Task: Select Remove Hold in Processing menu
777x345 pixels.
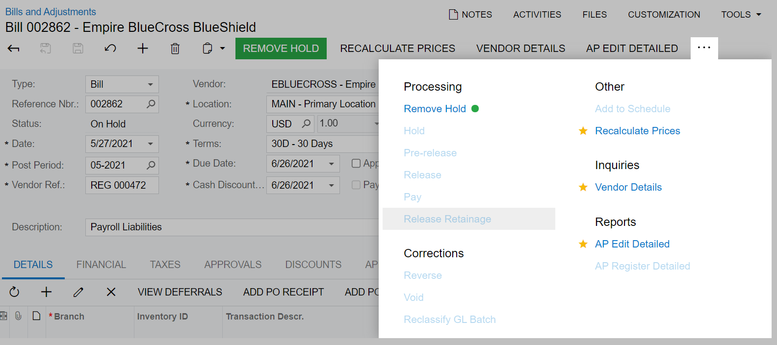Action: (435, 109)
